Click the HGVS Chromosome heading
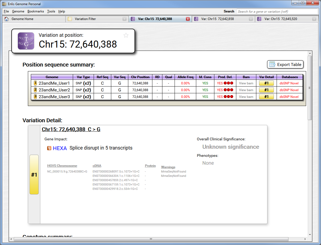 (62, 166)
